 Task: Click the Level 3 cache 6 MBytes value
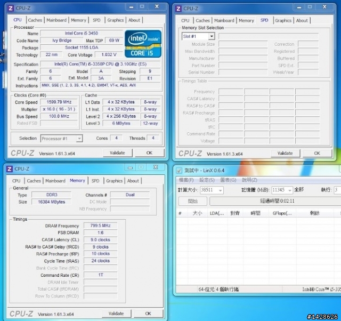[x=121, y=123]
